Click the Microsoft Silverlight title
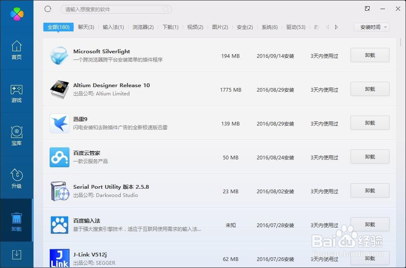This screenshot has width=406, height=268. [102, 52]
